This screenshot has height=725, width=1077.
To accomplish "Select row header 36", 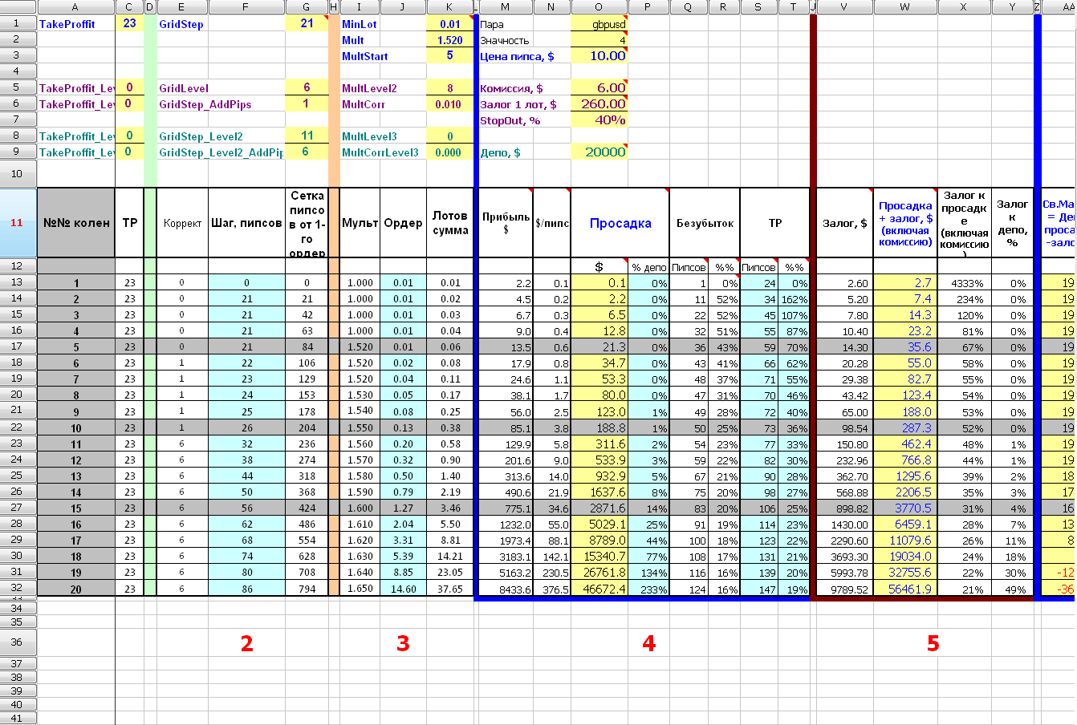I will [x=18, y=642].
